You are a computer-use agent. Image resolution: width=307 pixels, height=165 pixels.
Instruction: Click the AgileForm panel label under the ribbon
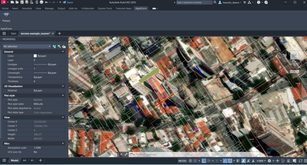click(6, 28)
